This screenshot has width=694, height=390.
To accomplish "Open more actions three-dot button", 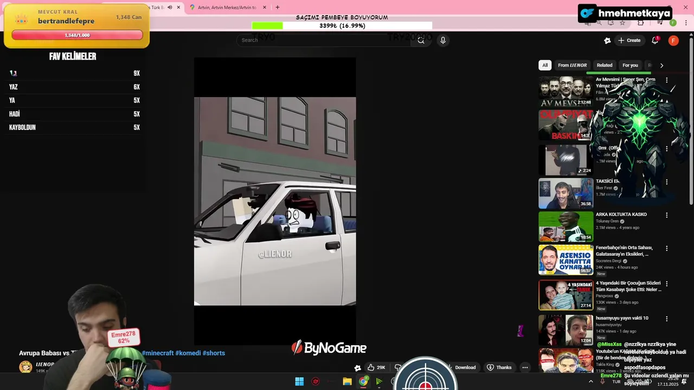I will pyautogui.click(x=525, y=367).
